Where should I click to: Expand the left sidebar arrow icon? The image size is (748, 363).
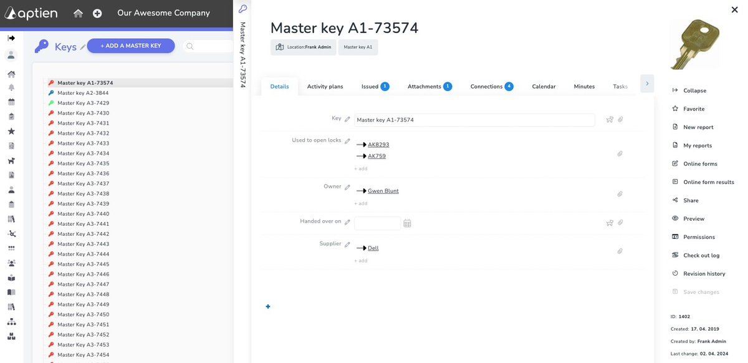pos(11,38)
